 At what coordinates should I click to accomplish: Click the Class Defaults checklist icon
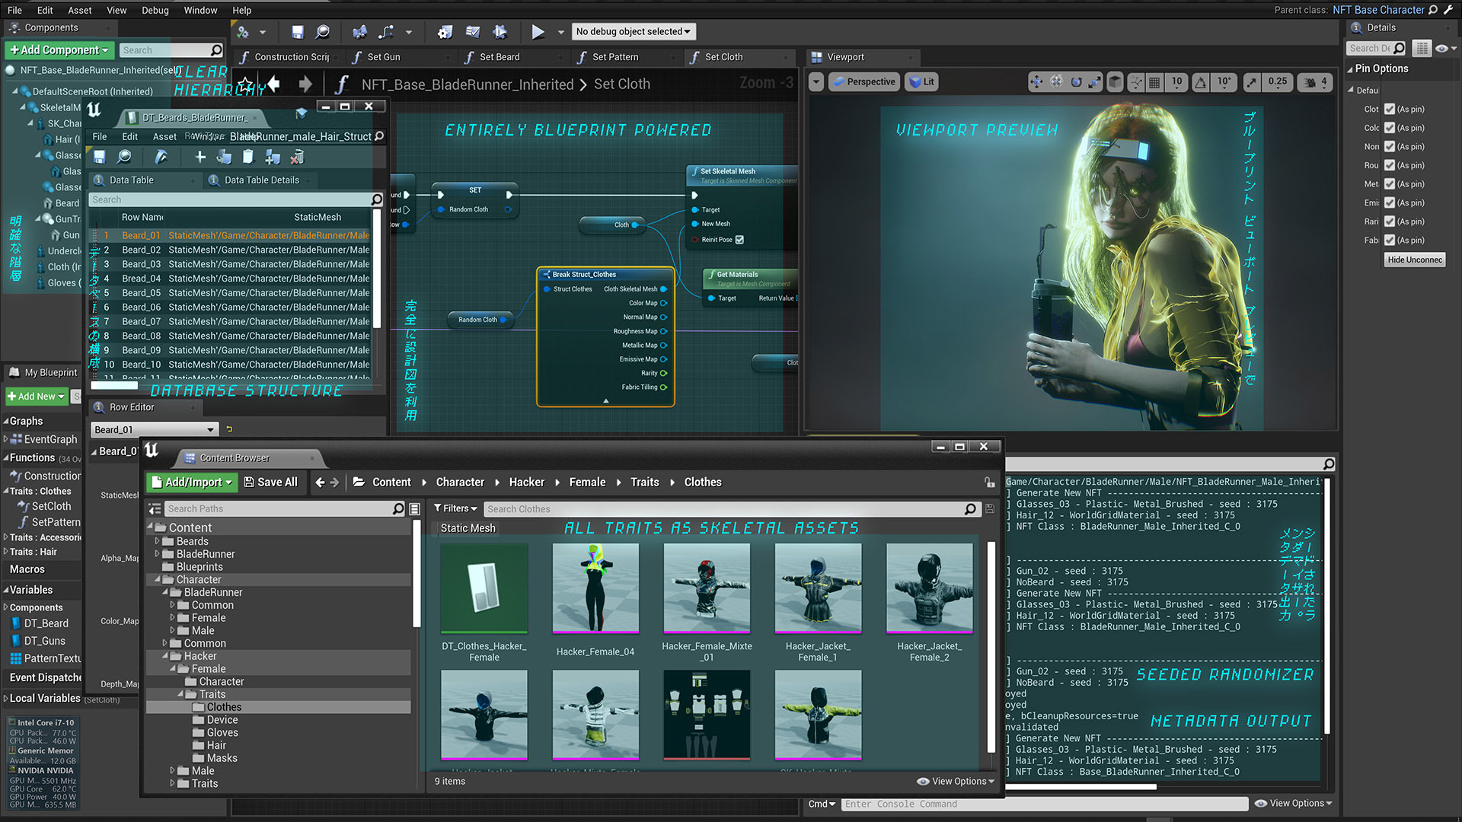pyautogui.click(x=473, y=32)
